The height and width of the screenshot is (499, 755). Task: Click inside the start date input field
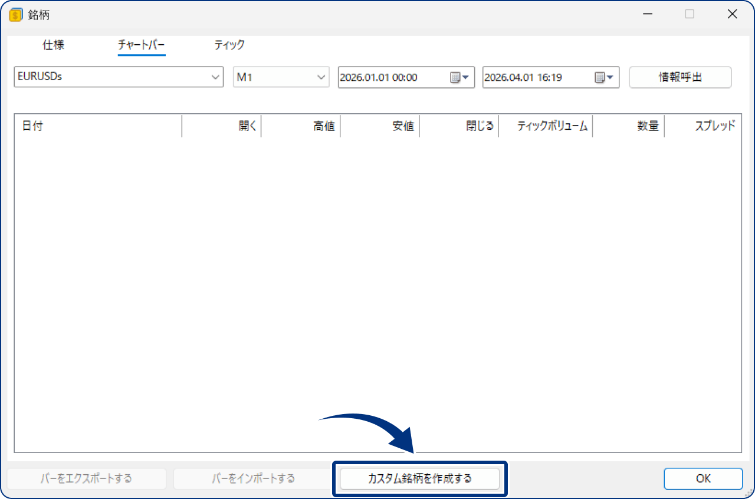(383, 77)
